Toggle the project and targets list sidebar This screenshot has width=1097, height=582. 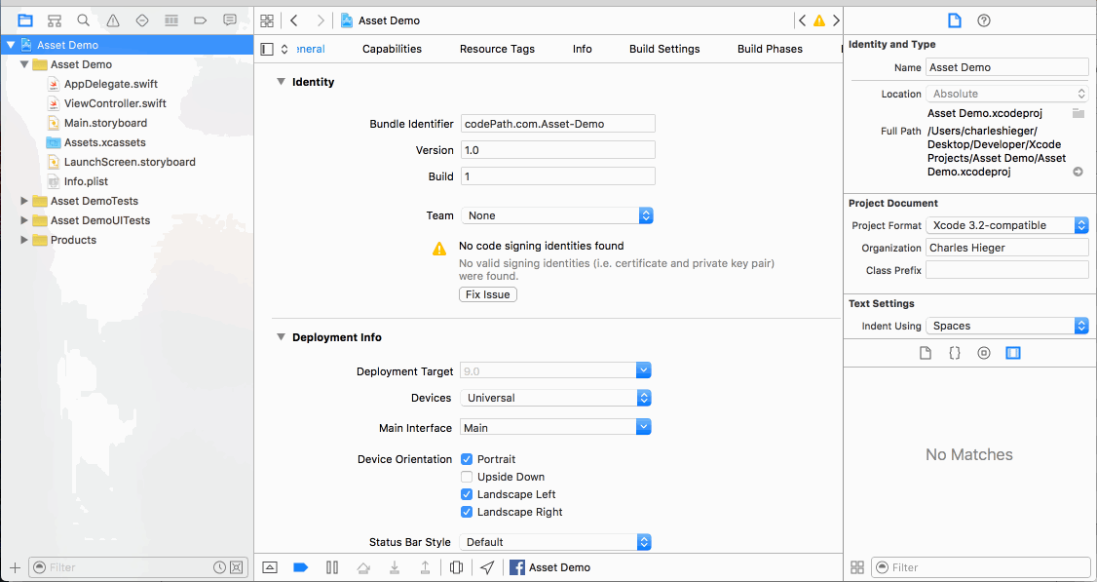click(x=267, y=49)
